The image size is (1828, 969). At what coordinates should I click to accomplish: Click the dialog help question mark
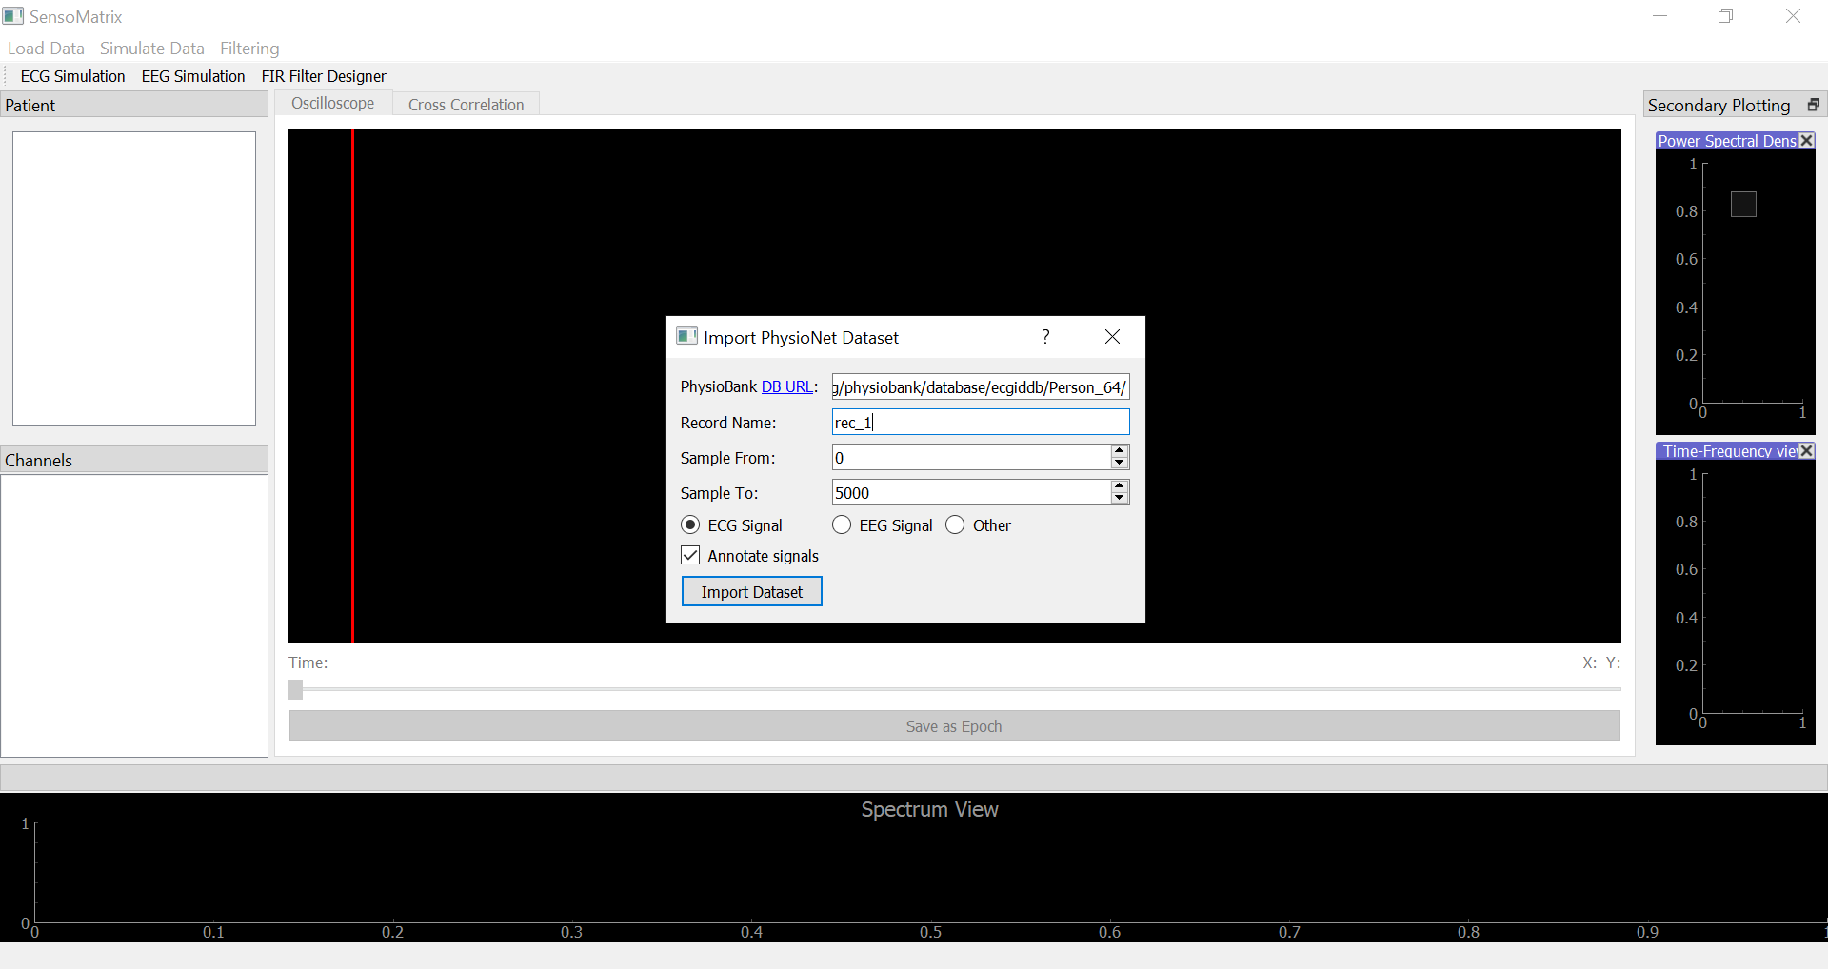[1045, 337]
